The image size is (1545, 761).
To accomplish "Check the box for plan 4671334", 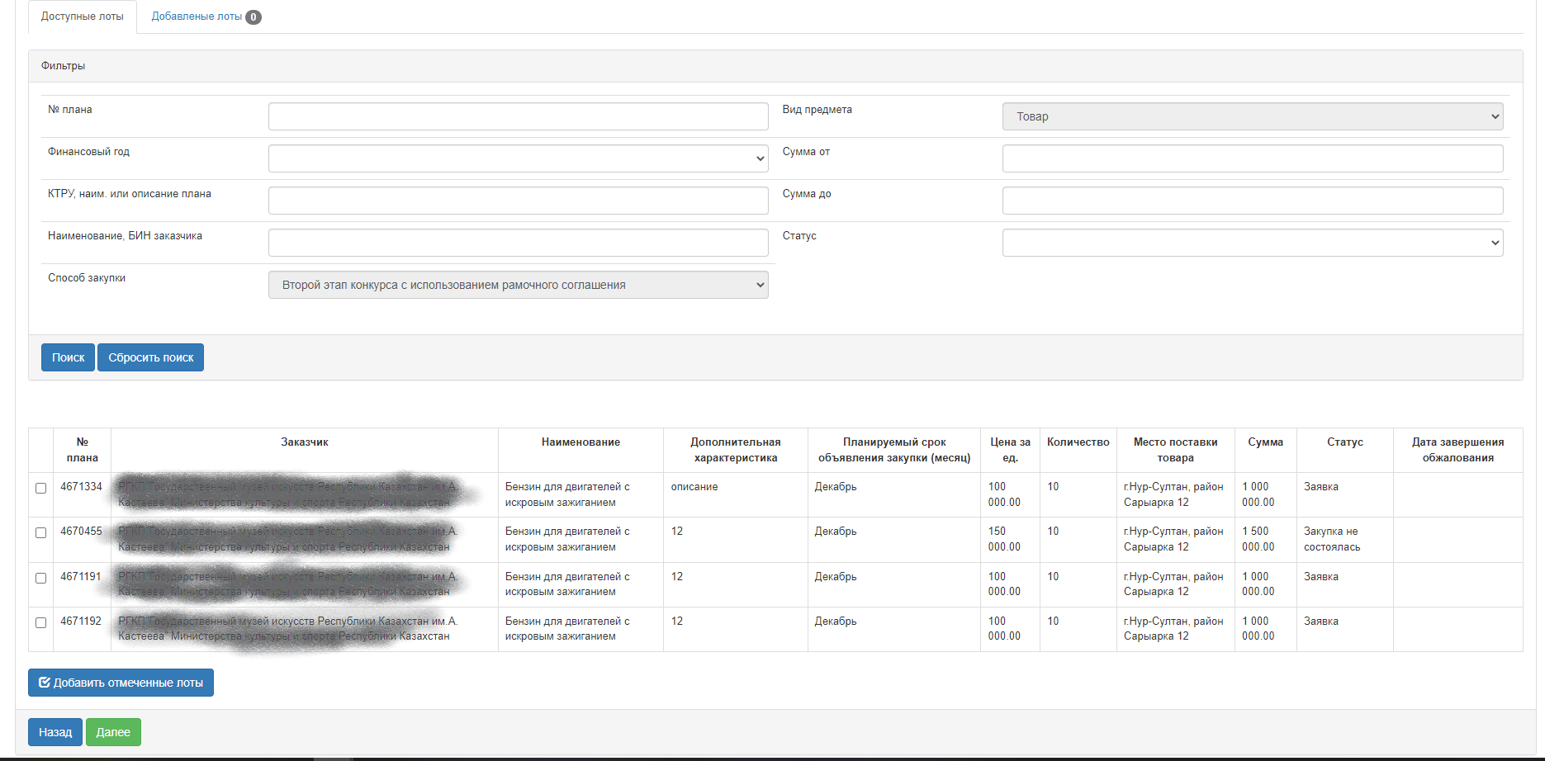I will [x=40, y=488].
